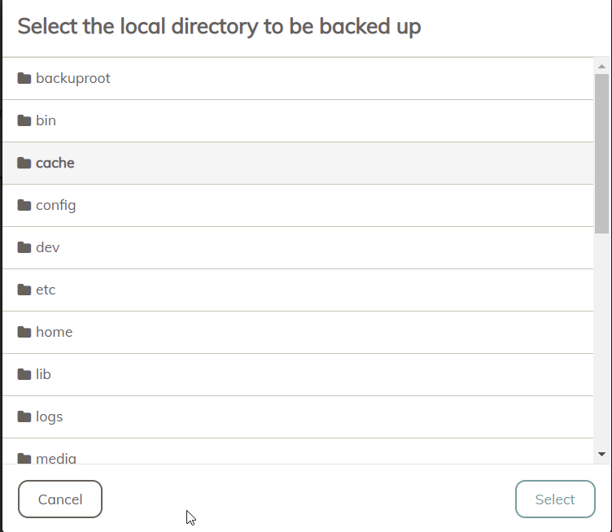Click the bin folder icon
The image size is (612, 532).
click(24, 120)
